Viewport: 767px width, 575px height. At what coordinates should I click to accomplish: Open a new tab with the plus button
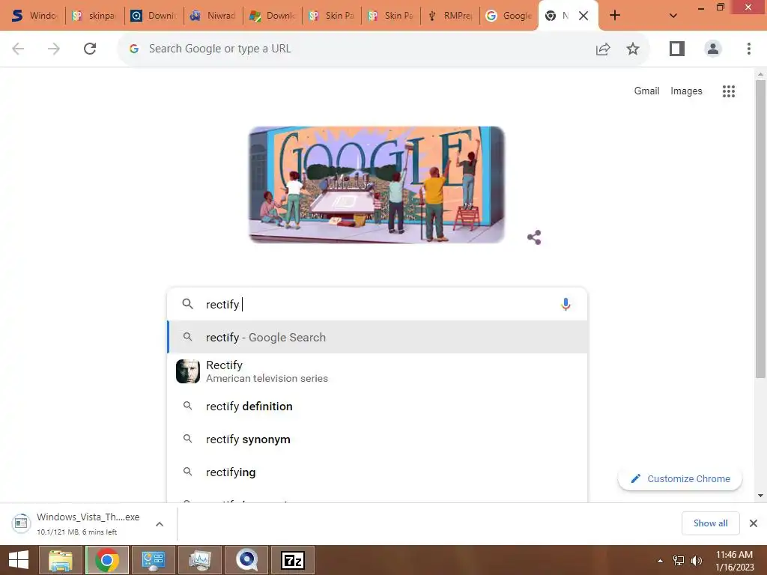615,16
